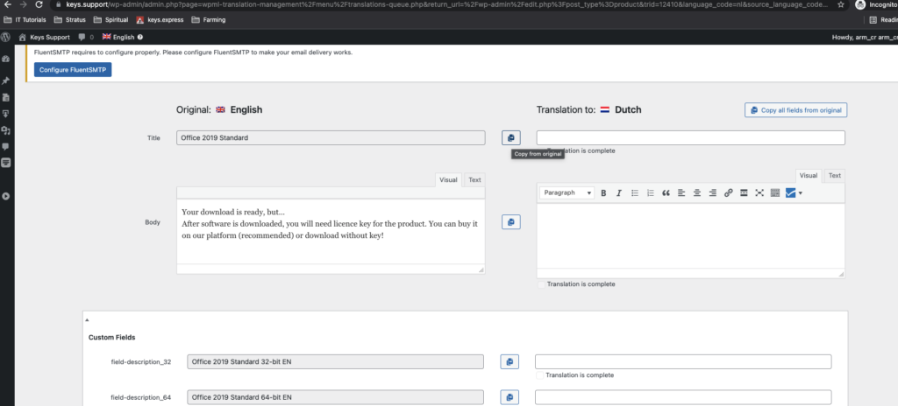
Task: Copy field-description_32 using its copy icon
Action: click(x=510, y=361)
